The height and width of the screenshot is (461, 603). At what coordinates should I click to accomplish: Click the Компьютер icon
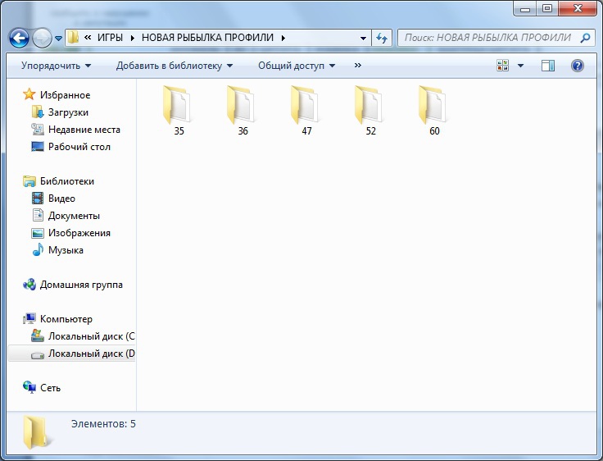29,319
